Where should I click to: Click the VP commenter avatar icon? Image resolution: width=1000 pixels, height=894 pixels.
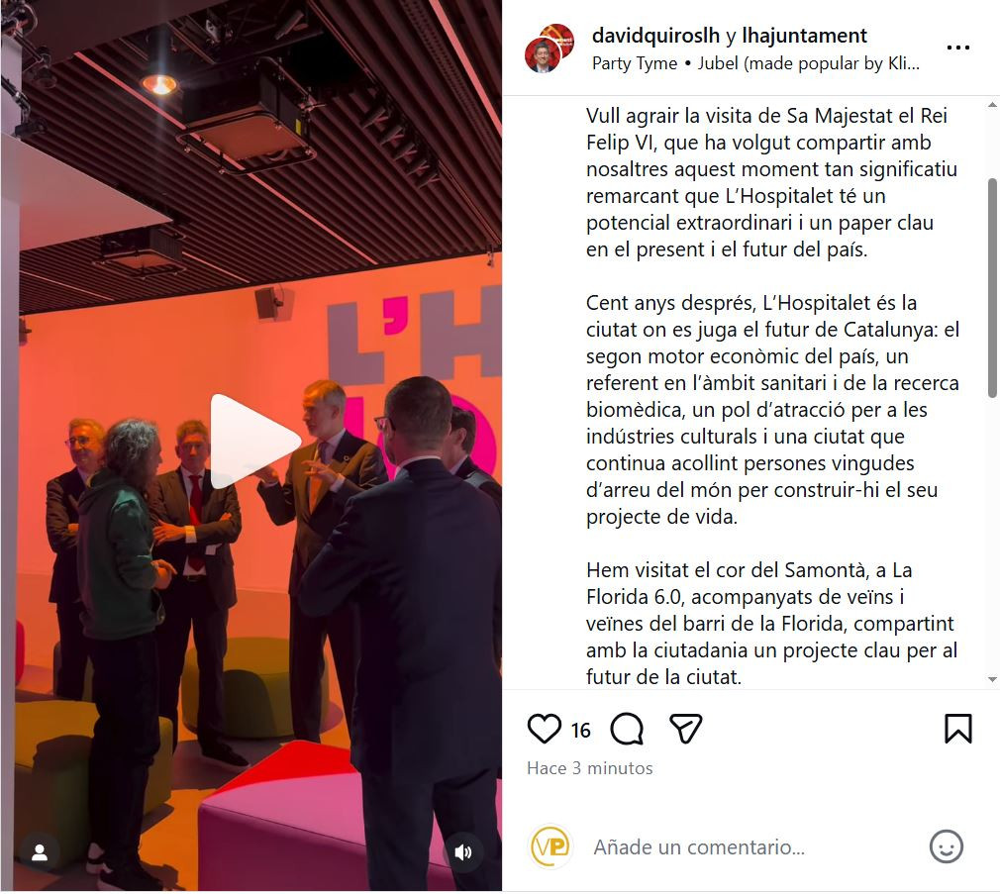click(x=551, y=846)
